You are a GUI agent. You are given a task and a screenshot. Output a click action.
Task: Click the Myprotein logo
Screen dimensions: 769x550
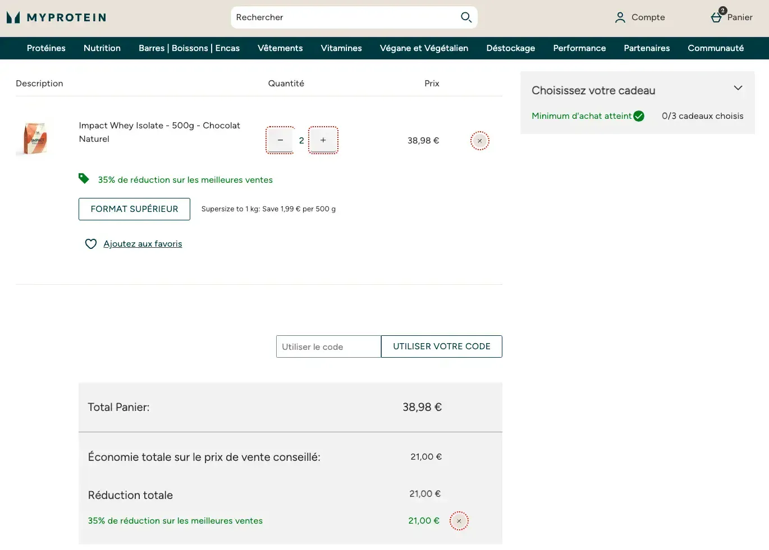tap(56, 17)
